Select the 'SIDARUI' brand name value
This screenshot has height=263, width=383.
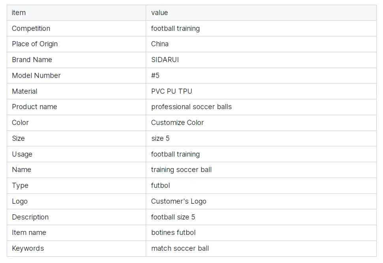[x=165, y=60]
